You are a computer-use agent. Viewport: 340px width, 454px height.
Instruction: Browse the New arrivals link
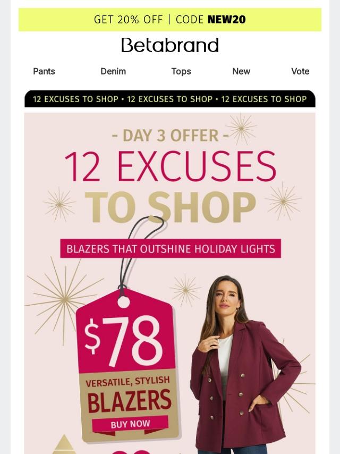coord(241,71)
